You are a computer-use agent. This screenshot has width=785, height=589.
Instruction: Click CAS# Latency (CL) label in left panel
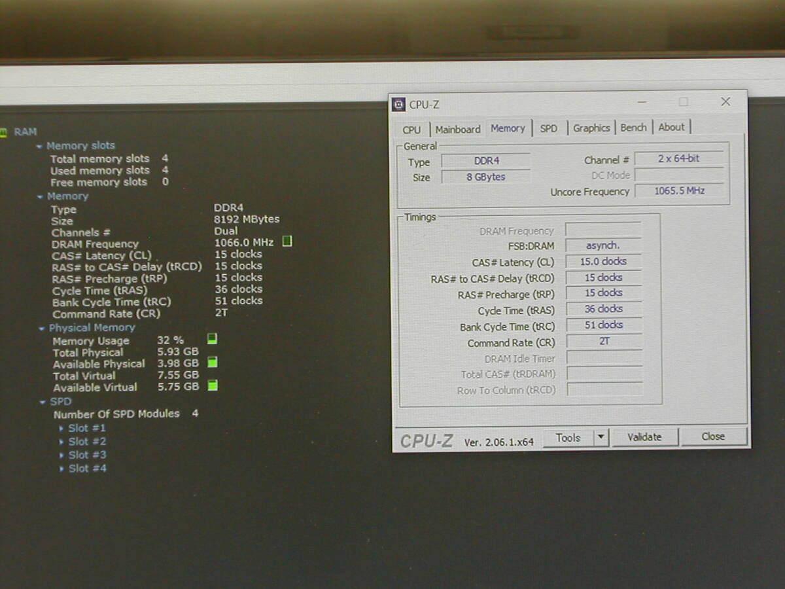point(101,256)
